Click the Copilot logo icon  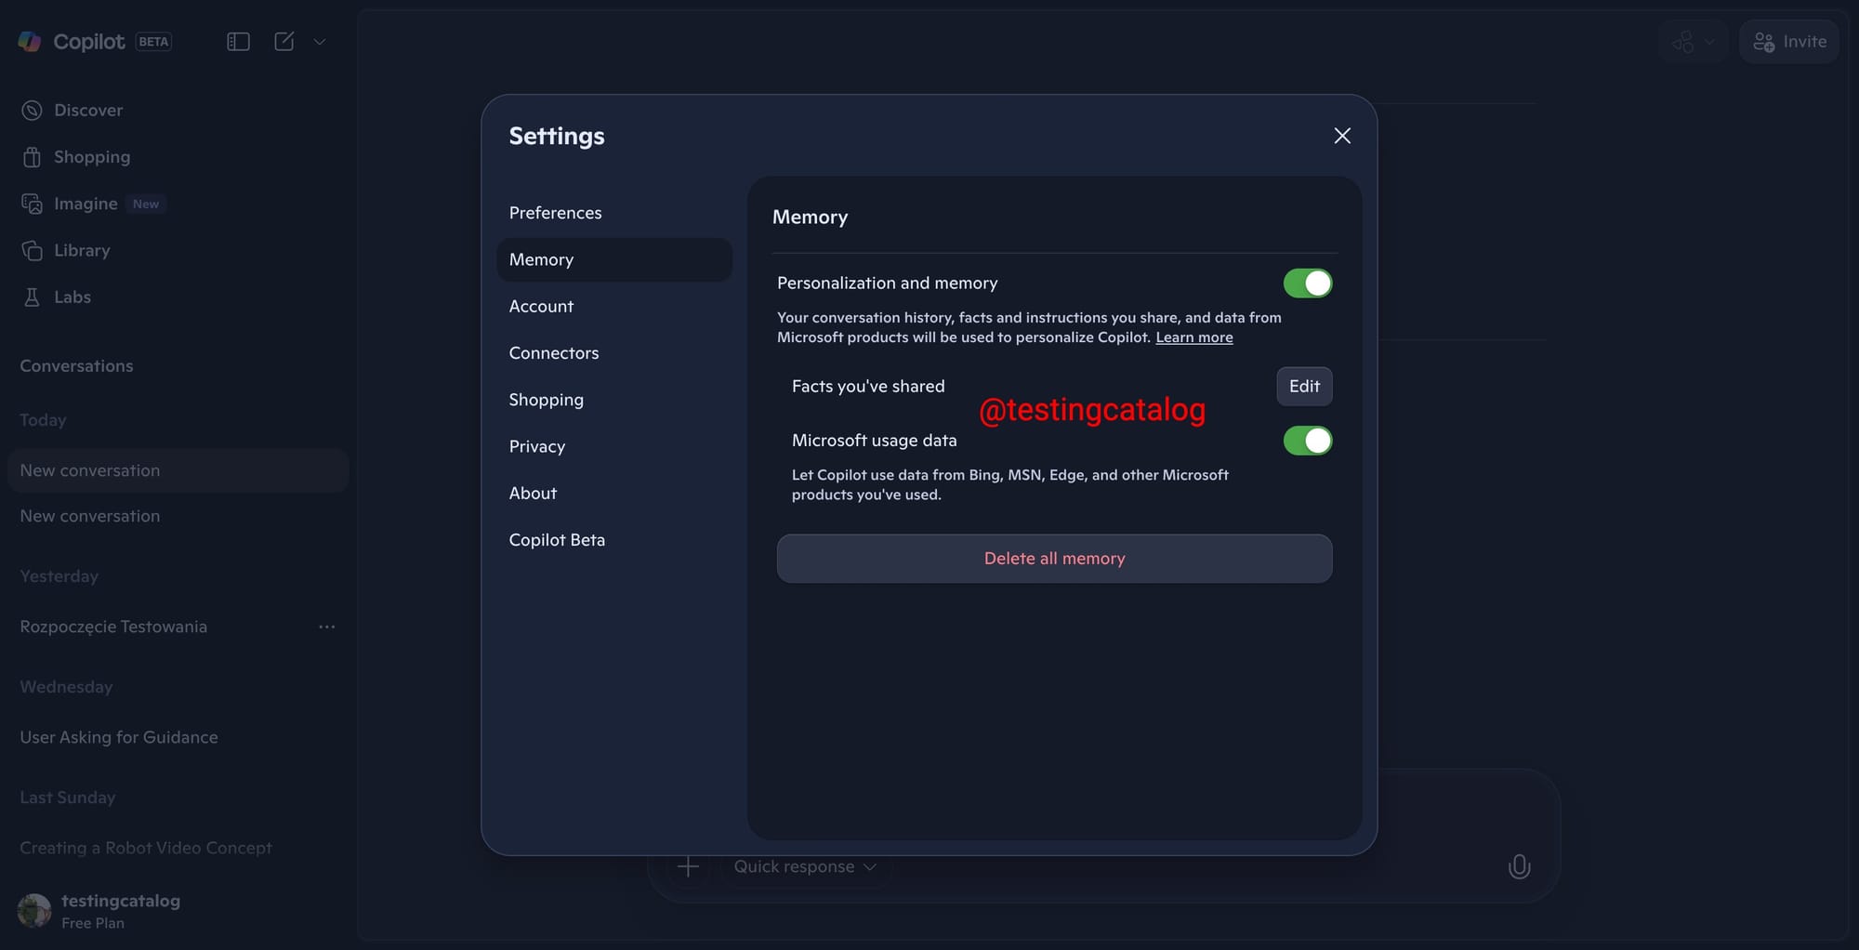pos(30,42)
